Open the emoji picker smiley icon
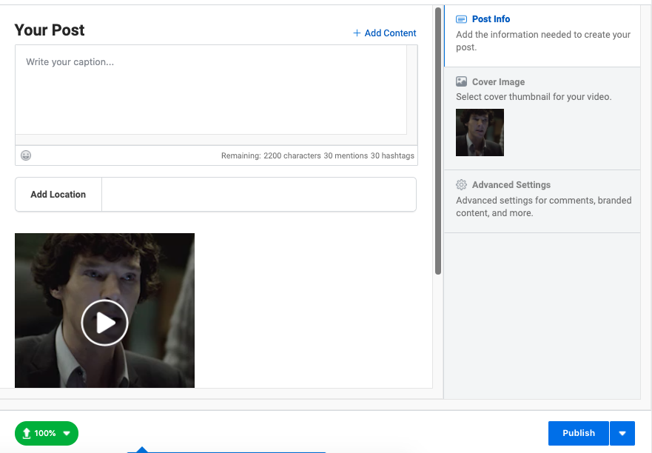The width and height of the screenshot is (652, 453). pyautogui.click(x=26, y=155)
